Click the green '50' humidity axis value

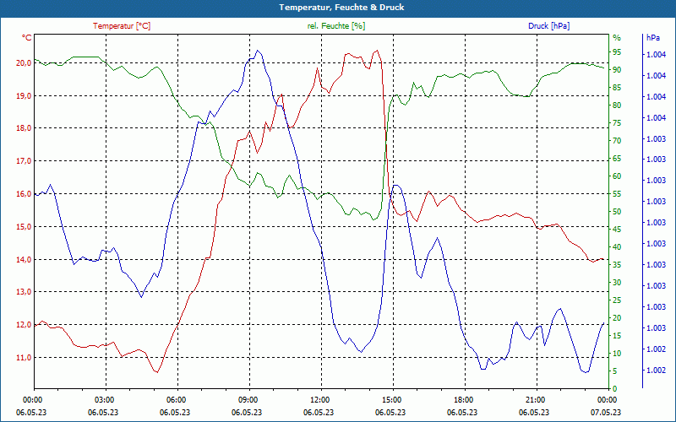[617, 212]
